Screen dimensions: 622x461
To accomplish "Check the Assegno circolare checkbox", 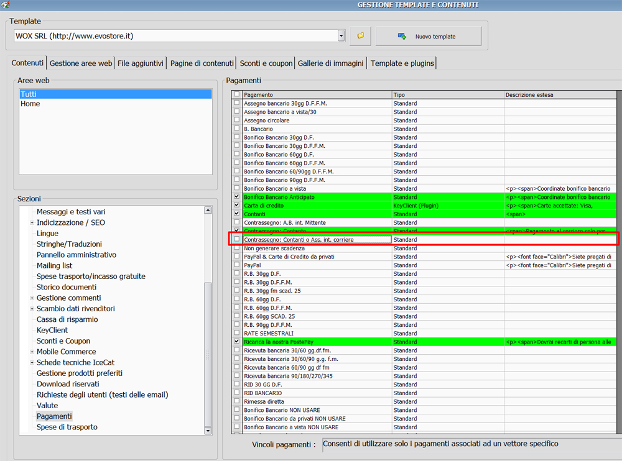I will click(237, 120).
